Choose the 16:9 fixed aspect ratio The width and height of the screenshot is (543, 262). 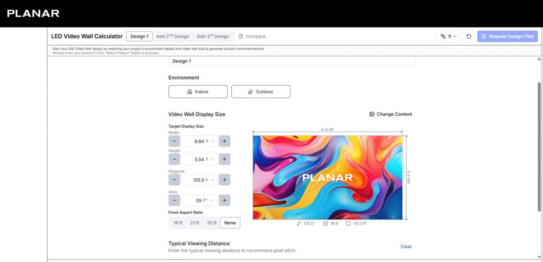[x=178, y=223]
